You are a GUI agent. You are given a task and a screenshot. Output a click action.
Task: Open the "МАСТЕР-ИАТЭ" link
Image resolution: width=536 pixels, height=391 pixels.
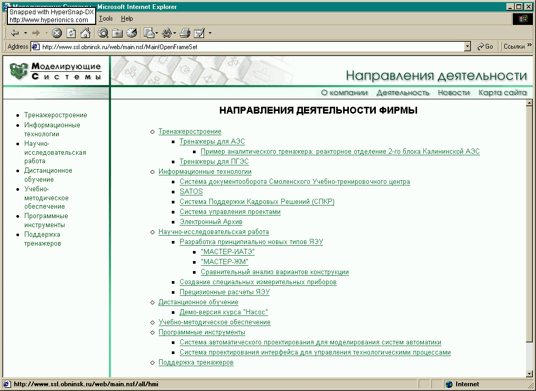click(x=228, y=252)
